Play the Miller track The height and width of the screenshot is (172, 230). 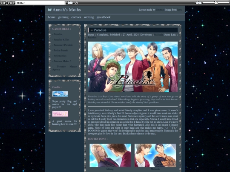point(8,3)
